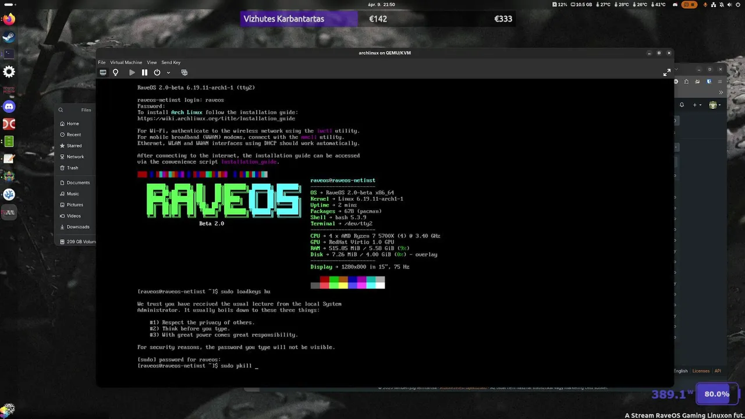Image resolution: width=745 pixels, height=419 pixels.
Task: Expand the shutdown options dropdown arrow
Action: coord(168,73)
